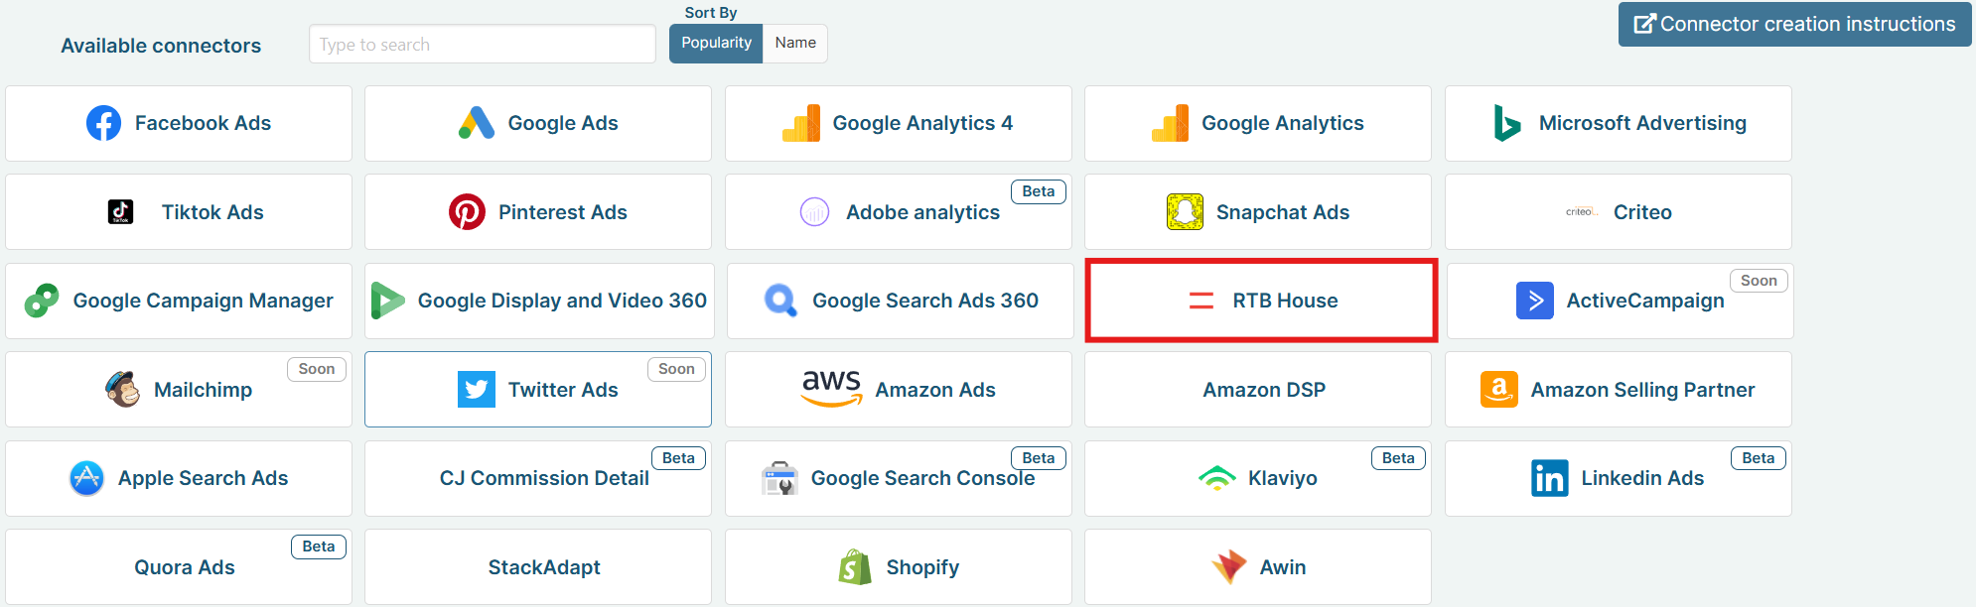The height and width of the screenshot is (607, 1976).
Task: Click the Pinterest logo icon
Action: [x=467, y=212]
